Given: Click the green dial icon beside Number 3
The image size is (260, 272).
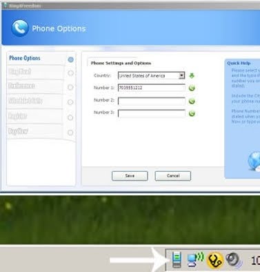Looking at the screenshot, I should [192, 113].
